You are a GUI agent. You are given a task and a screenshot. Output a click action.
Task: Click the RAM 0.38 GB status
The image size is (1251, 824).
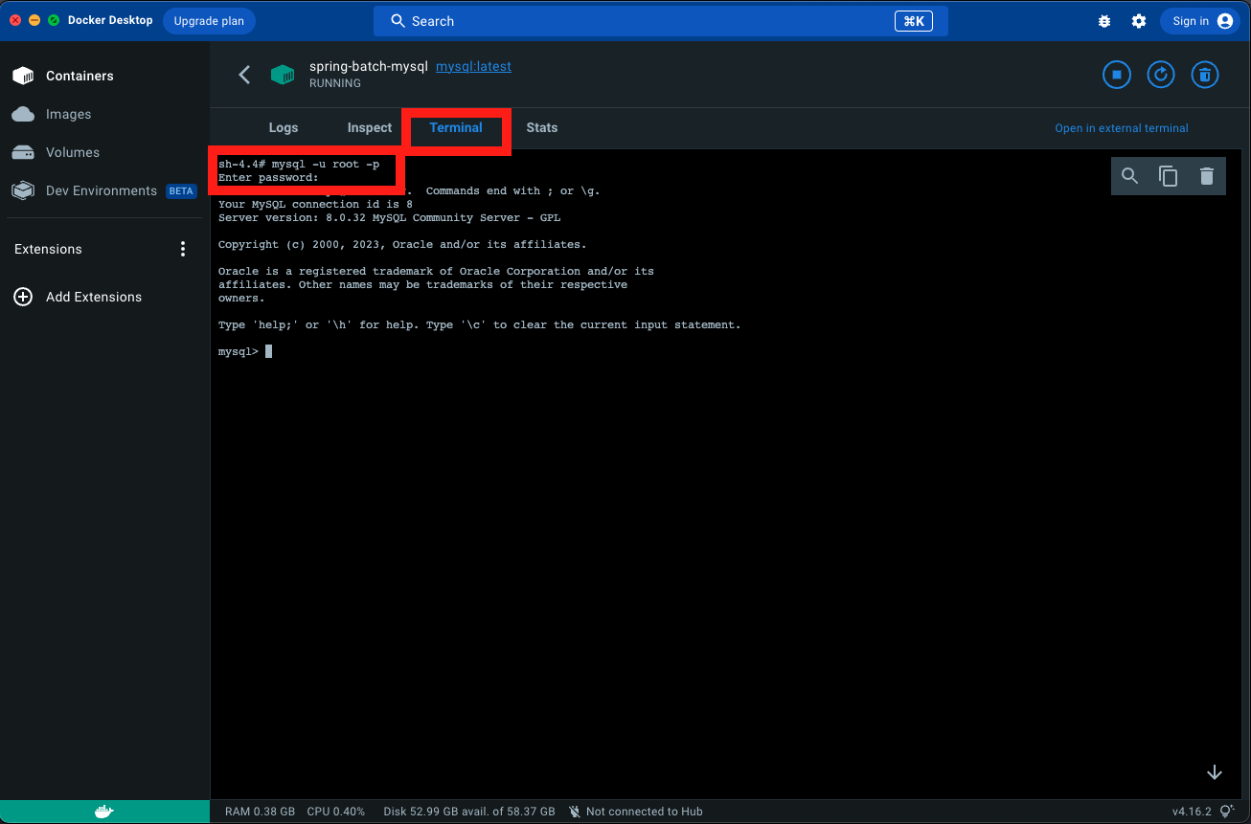coord(260,812)
